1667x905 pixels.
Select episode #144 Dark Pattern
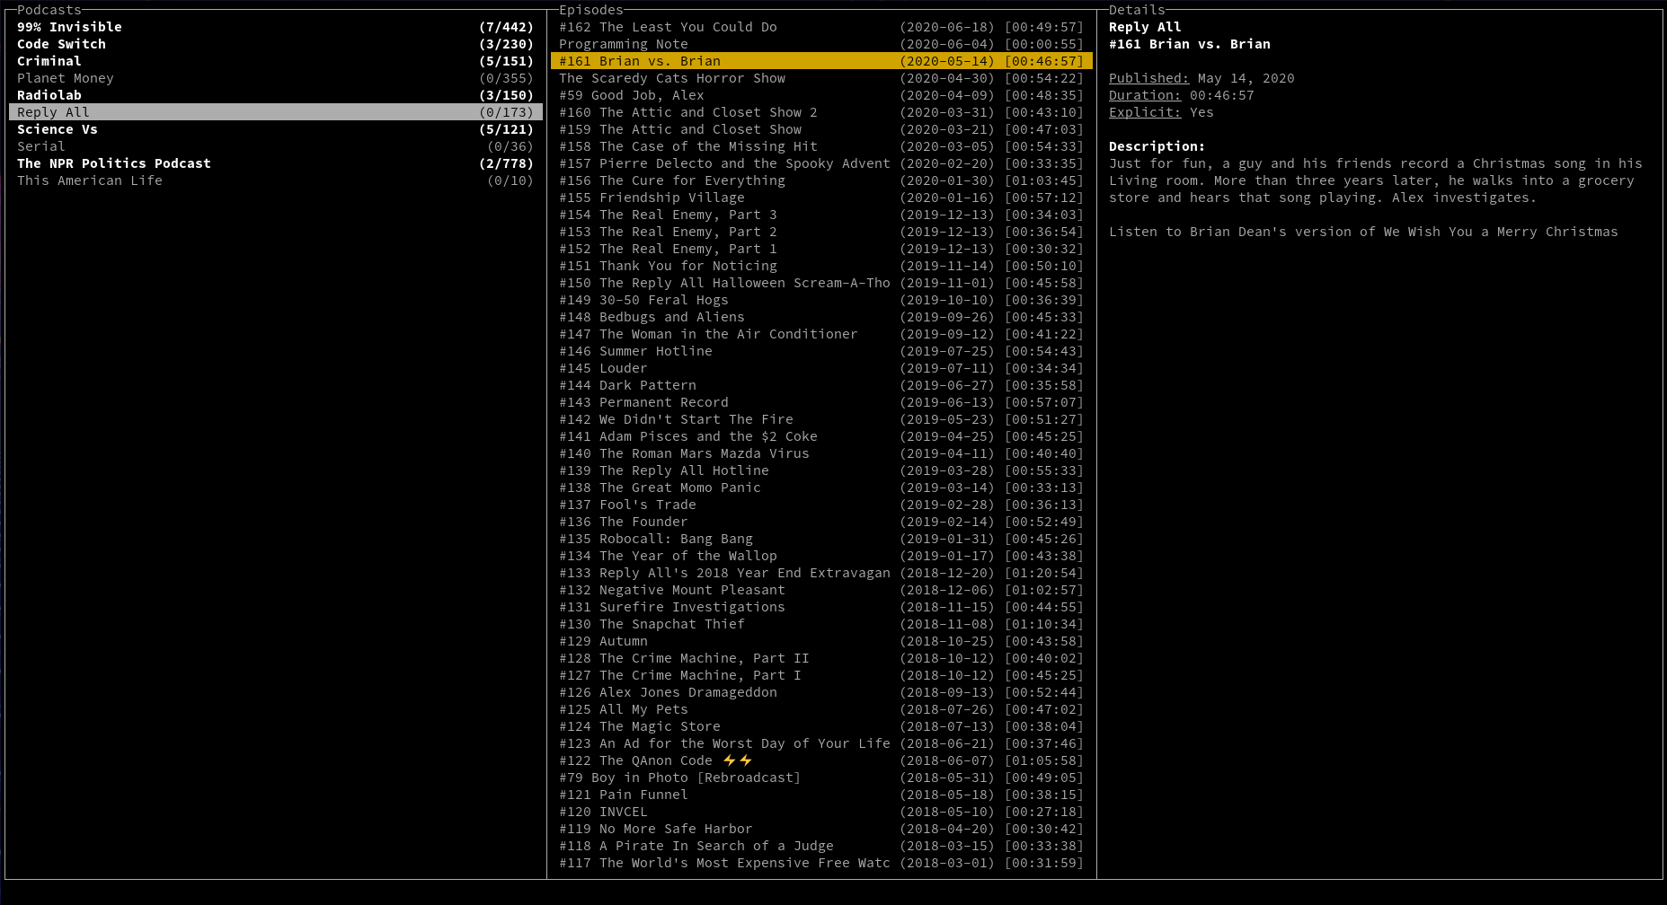(x=821, y=385)
